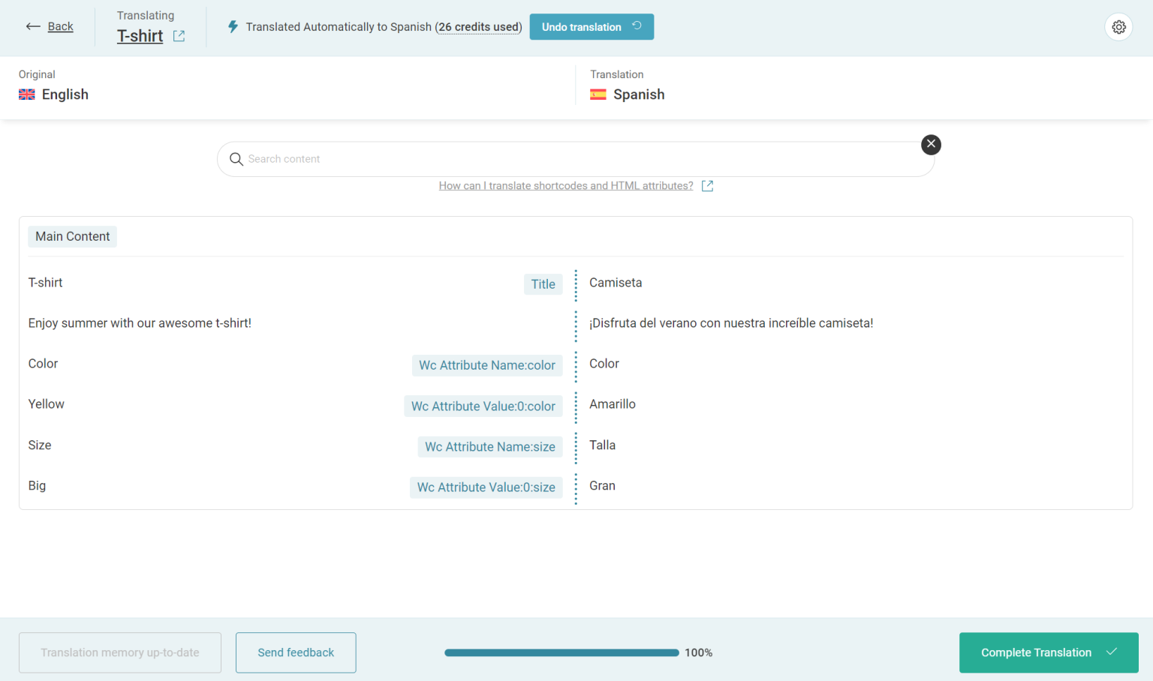Click the lightning bolt automatic translation icon

(233, 26)
